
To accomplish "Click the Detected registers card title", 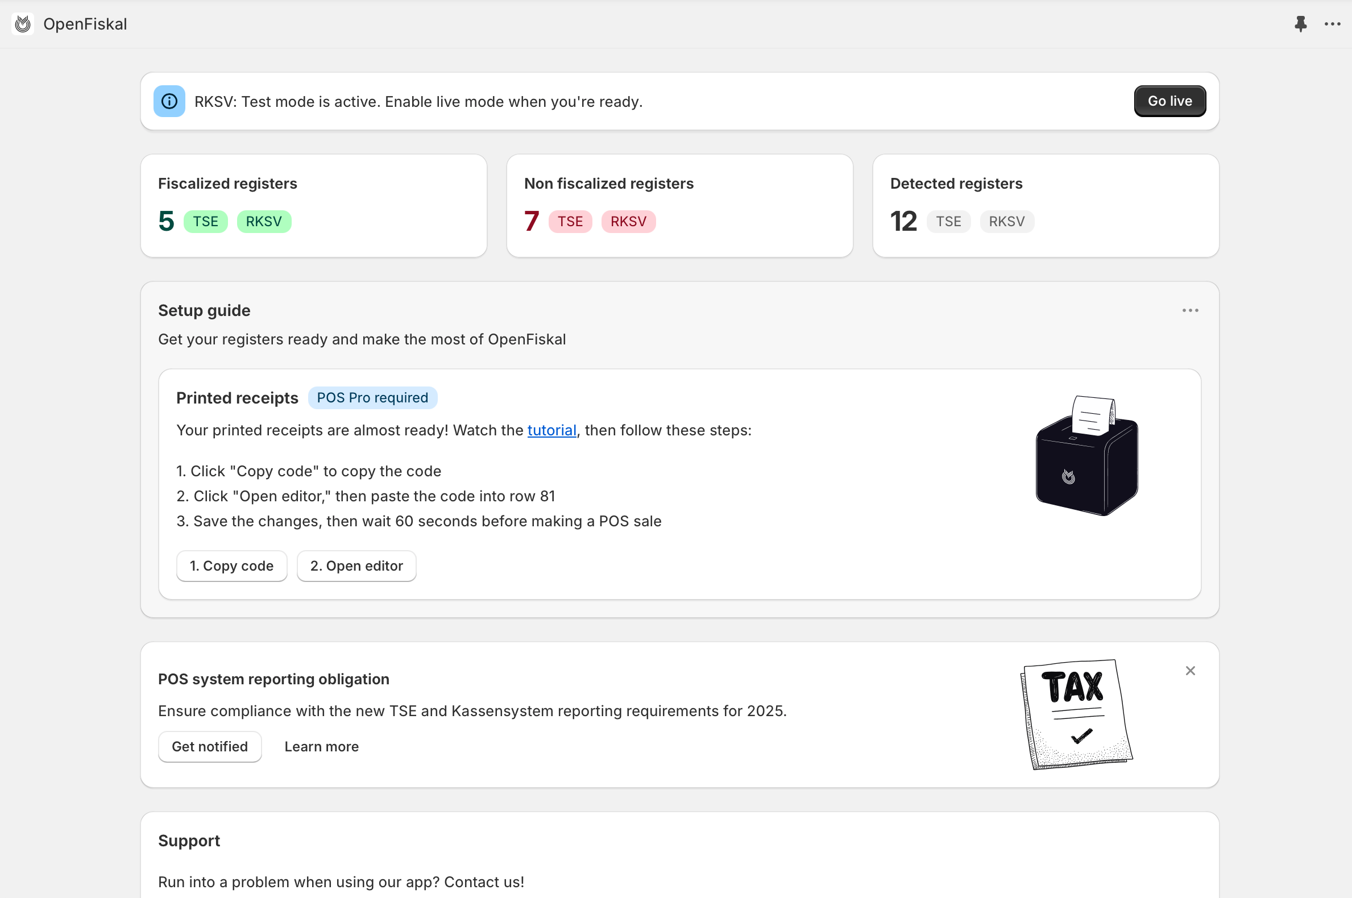I will [x=956, y=183].
